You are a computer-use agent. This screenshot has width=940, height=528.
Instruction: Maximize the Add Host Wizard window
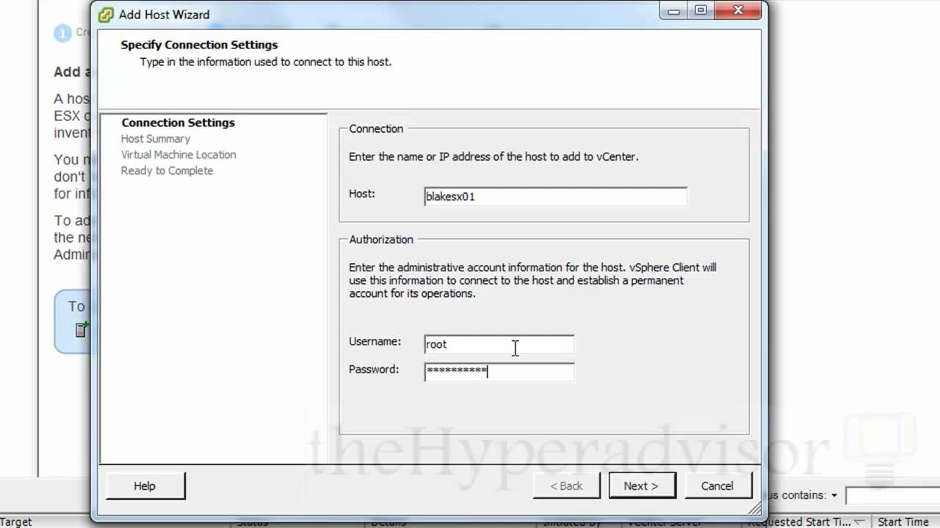[701, 10]
